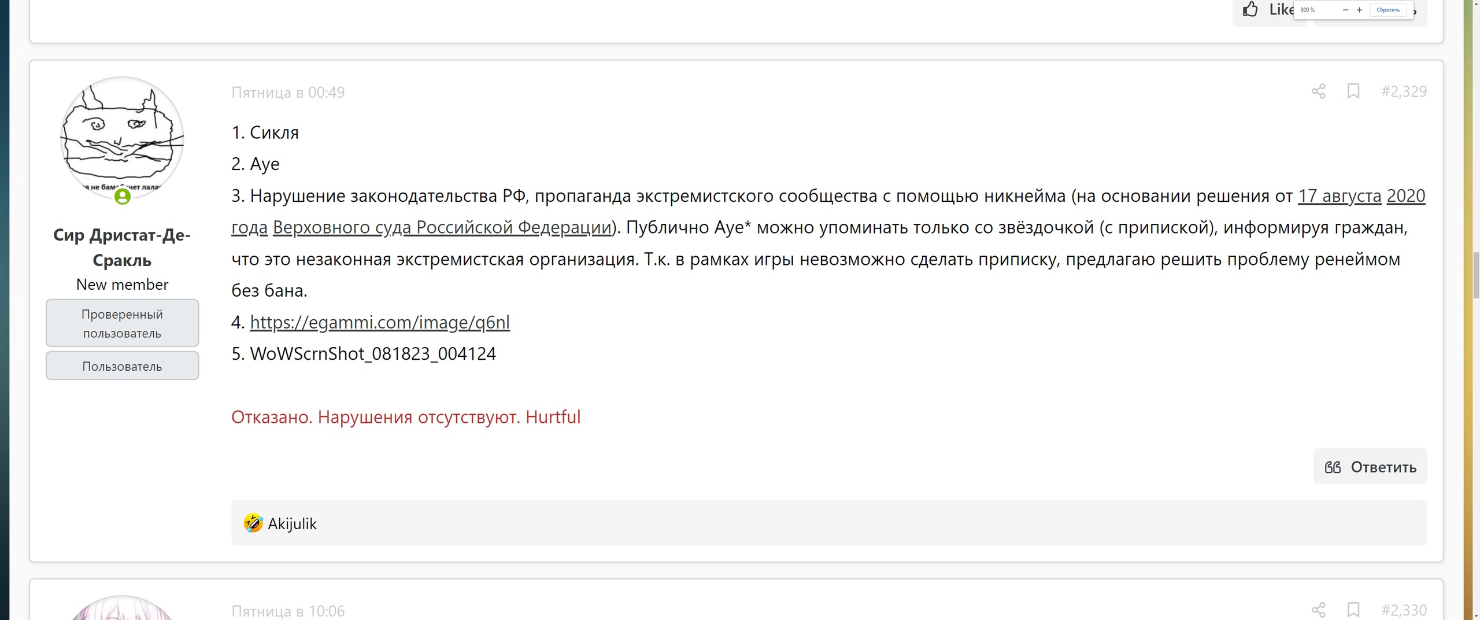This screenshot has width=1480, height=620.
Task: Open the egammi.com image link
Action: coord(380,322)
